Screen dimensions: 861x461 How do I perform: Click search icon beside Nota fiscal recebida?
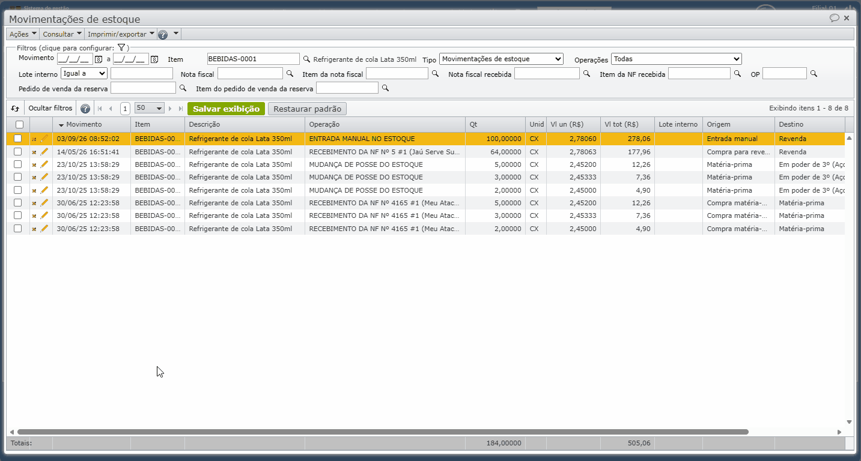586,73
